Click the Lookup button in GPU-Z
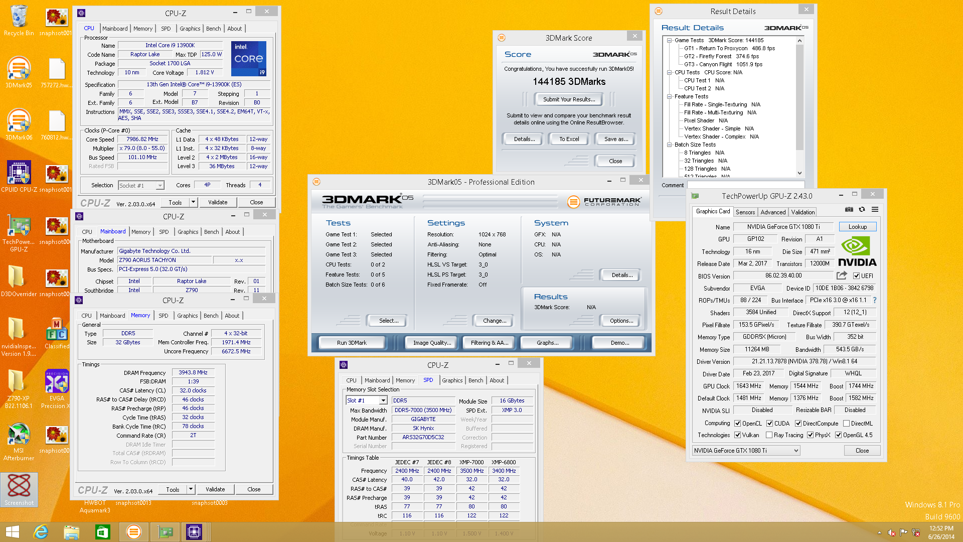 (857, 227)
